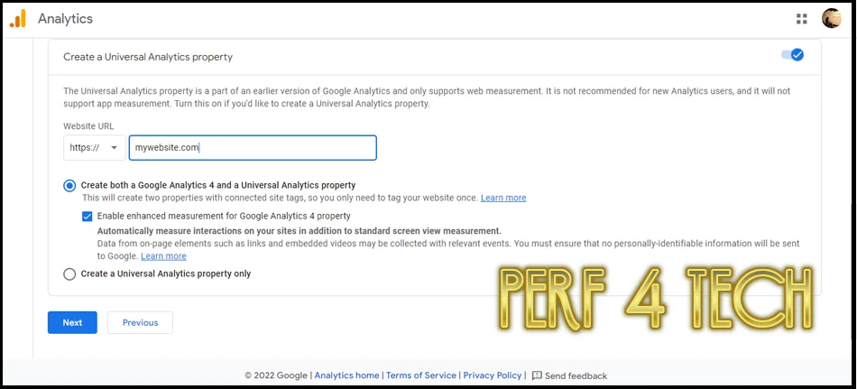Click the Next button
This screenshot has width=857, height=389.
point(72,323)
